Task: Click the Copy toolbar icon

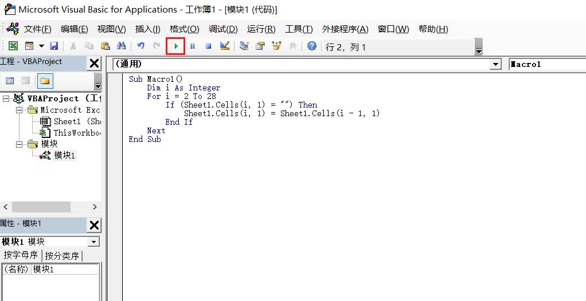Action: pos(89,46)
